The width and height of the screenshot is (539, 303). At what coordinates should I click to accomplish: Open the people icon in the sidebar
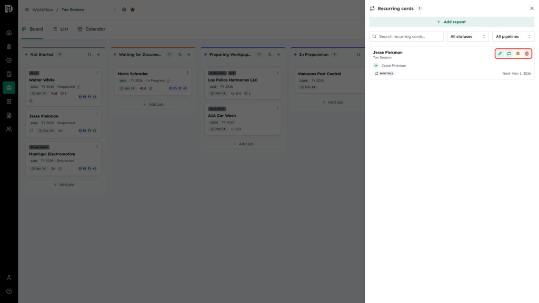click(x=9, y=129)
